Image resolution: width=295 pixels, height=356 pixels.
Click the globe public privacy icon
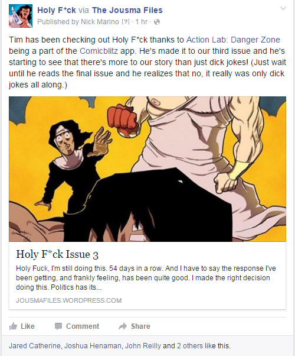(157, 22)
